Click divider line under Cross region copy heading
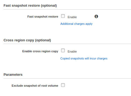This screenshot has width=131, height=96. pyautogui.click(x=67, y=44)
